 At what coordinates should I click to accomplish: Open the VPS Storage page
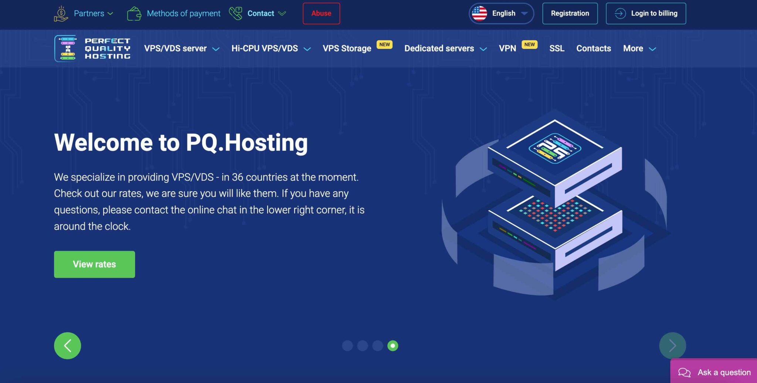coord(347,48)
